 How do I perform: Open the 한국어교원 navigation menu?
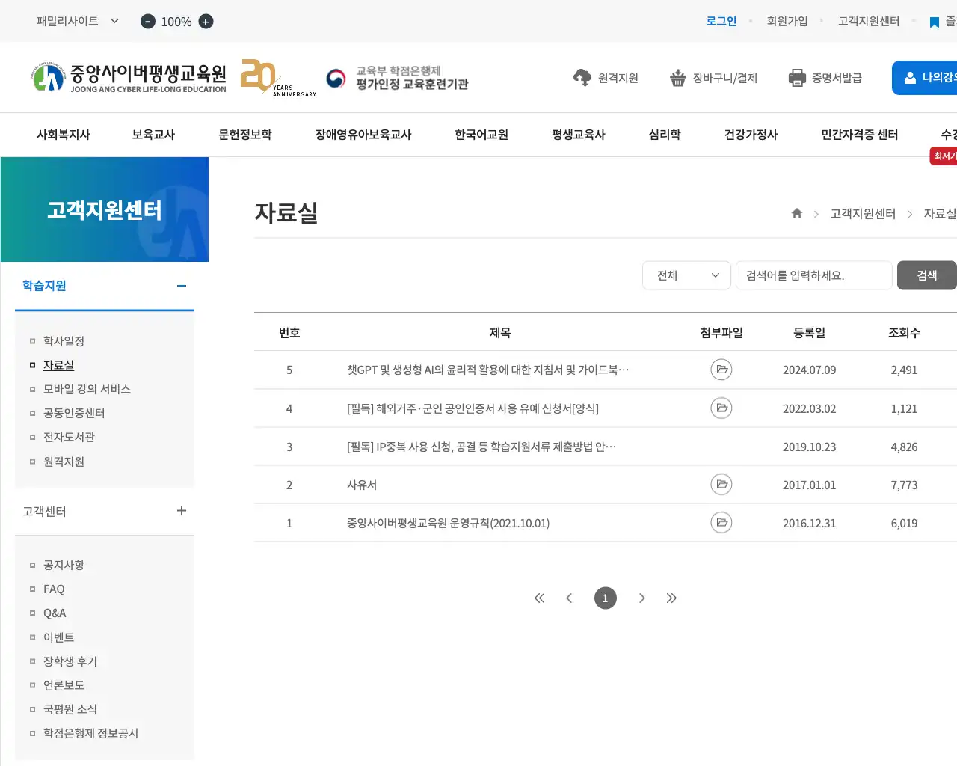481,135
